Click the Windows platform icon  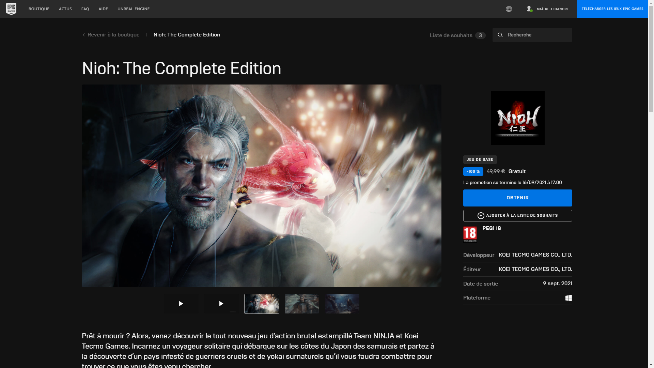click(569, 298)
